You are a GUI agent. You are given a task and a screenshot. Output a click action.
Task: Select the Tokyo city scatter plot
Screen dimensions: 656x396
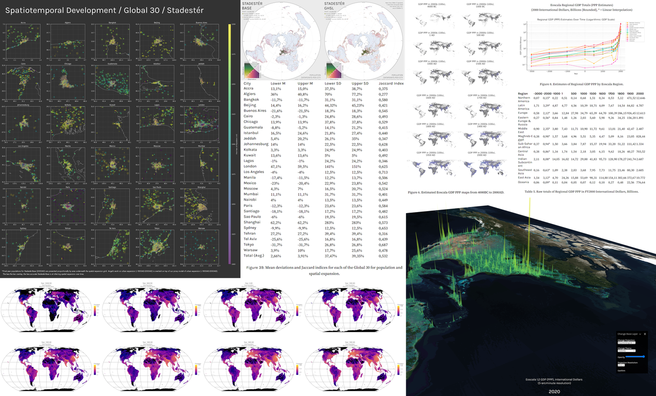point(156,248)
